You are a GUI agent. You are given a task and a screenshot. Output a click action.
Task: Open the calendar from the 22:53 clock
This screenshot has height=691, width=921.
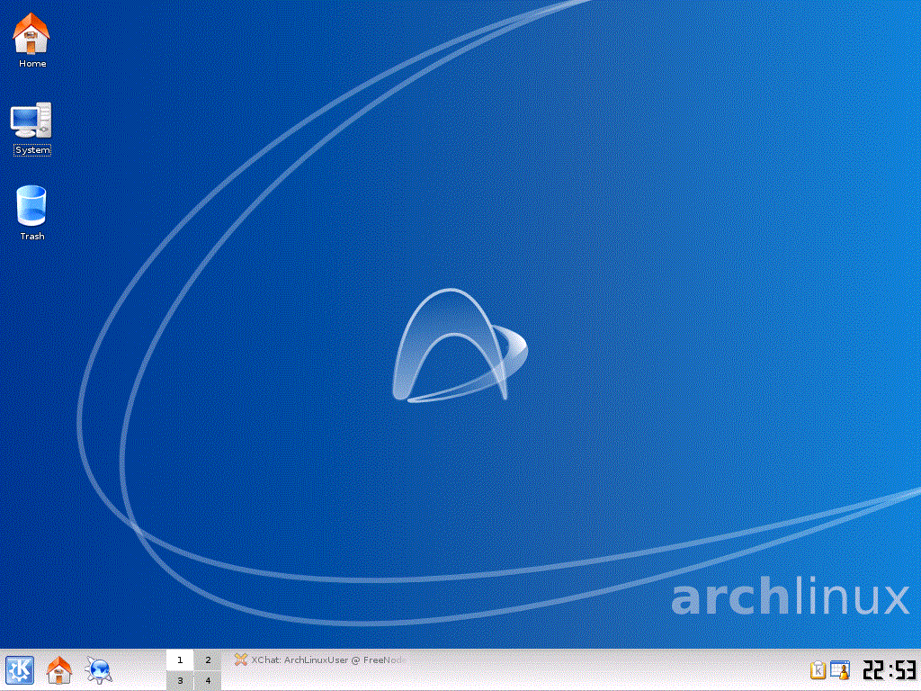pyautogui.click(x=889, y=670)
